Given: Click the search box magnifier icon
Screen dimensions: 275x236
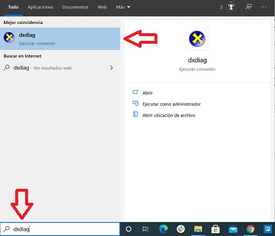Looking at the screenshot, I should [x=6, y=229].
